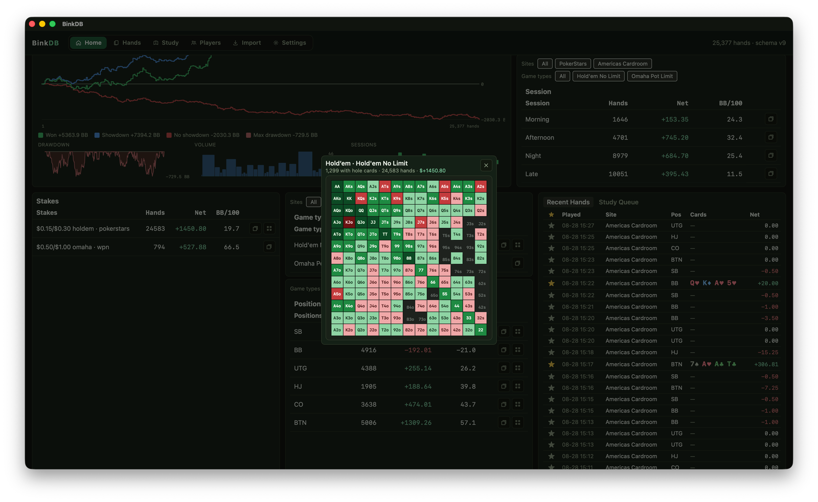
Task: Open hand matrix for BB position
Action: coord(518,350)
